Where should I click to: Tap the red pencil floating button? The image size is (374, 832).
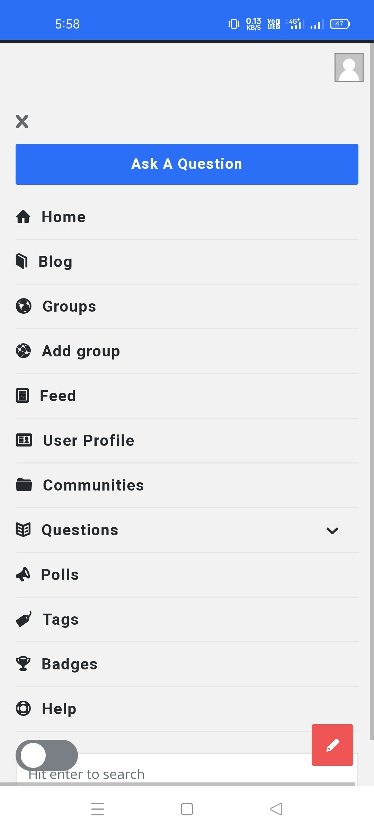[x=332, y=745]
